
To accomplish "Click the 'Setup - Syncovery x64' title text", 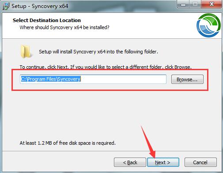I will point(40,6).
